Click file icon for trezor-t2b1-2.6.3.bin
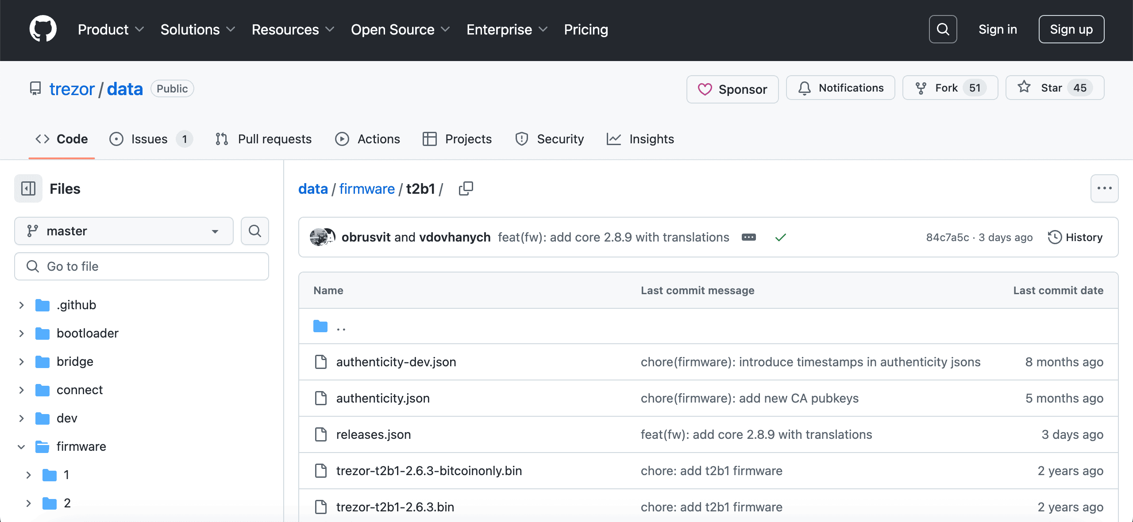Viewport: 1133px width, 522px height. coord(320,507)
